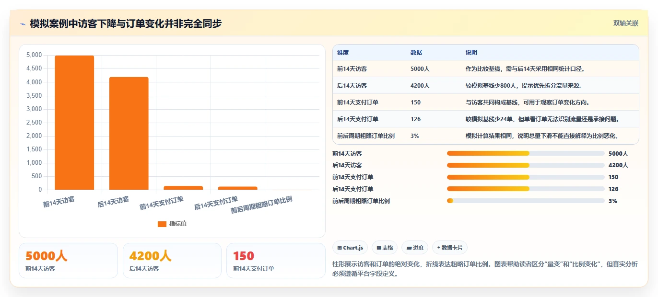
Task: Toggle the 指标值 legend swatch
Action: pyautogui.click(x=162, y=224)
